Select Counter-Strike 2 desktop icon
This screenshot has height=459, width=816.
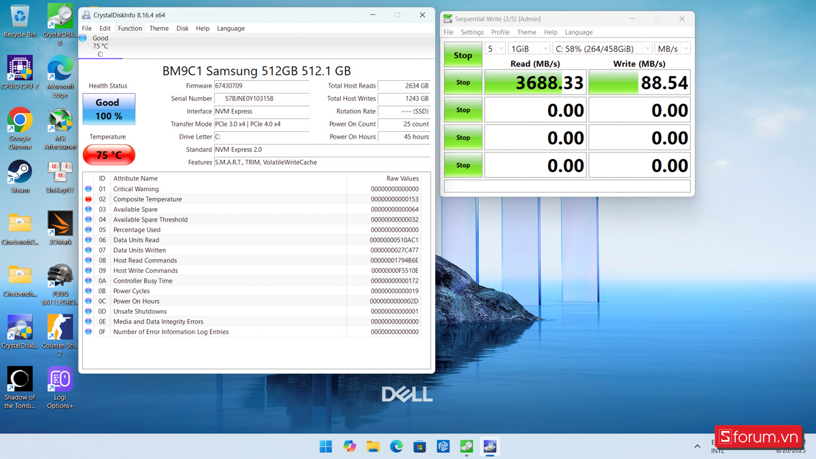(60, 336)
